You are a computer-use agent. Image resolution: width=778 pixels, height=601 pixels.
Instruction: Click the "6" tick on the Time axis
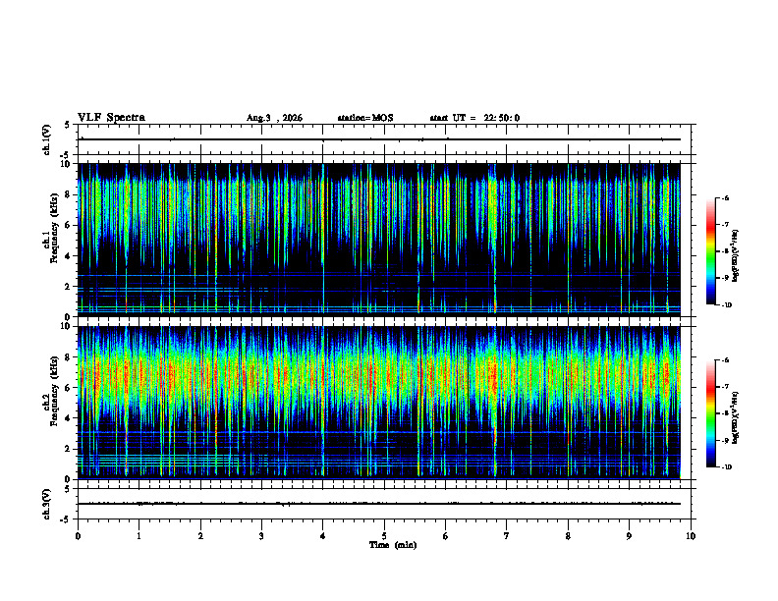tap(446, 536)
